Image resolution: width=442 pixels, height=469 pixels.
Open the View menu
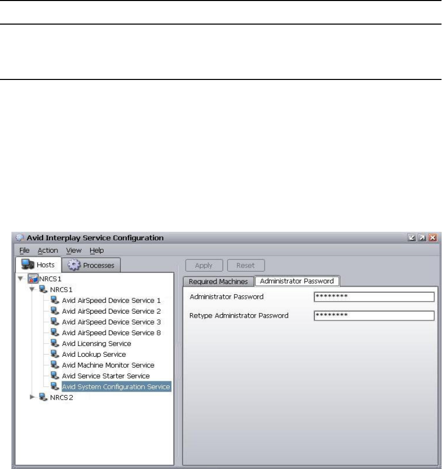tap(74, 250)
